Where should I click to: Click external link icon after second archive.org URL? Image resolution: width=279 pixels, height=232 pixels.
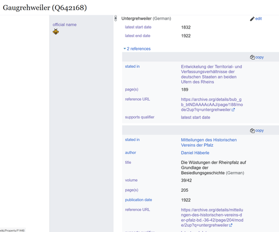click(231, 225)
